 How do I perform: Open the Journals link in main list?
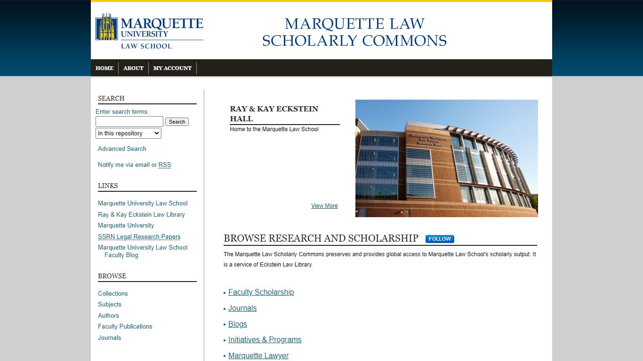242,308
